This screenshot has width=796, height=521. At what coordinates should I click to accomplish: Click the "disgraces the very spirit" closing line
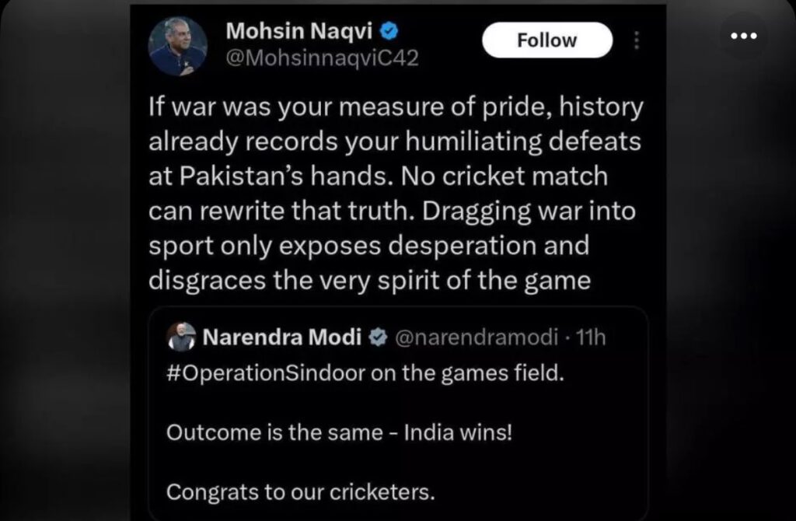pyautogui.click(x=368, y=279)
